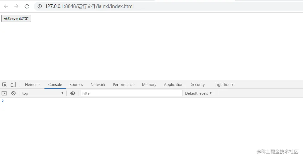
Task: Switch to the Security tab
Action: (x=198, y=85)
